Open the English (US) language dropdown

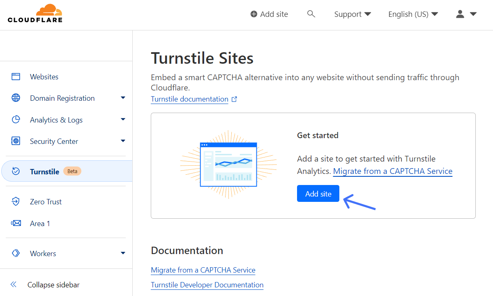click(413, 14)
